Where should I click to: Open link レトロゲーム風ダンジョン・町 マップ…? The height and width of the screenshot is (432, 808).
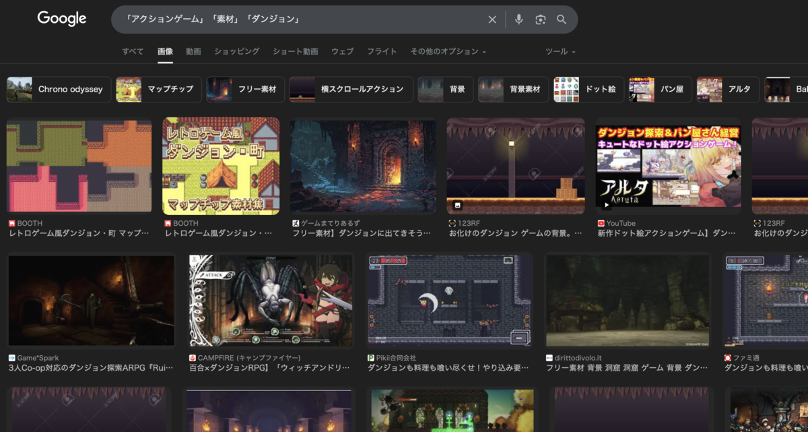pos(79,233)
